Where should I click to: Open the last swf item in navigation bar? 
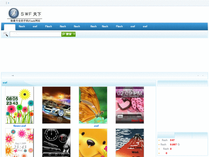click(145, 27)
